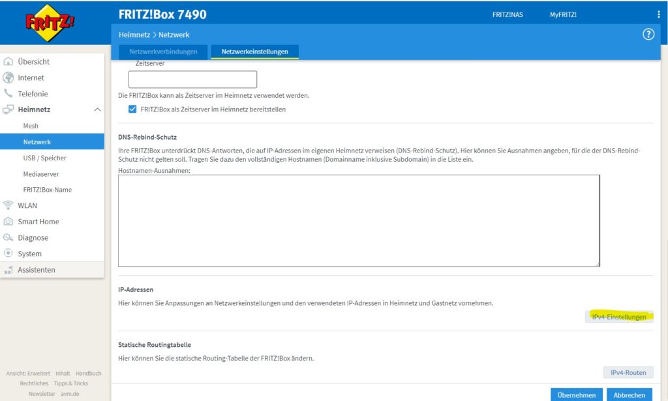The image size is (668, 401).
Task: Open the three-dot menu in header
Action: pyautogui.click(x=658, y=14)
